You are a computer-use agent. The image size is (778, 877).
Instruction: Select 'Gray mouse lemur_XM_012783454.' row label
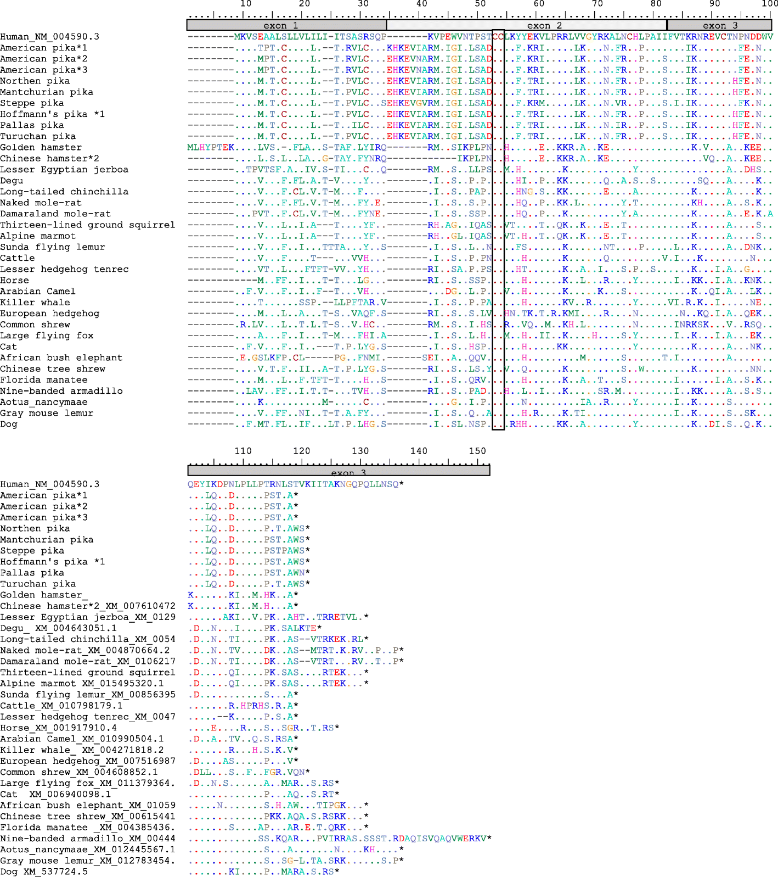click(88, 861)
